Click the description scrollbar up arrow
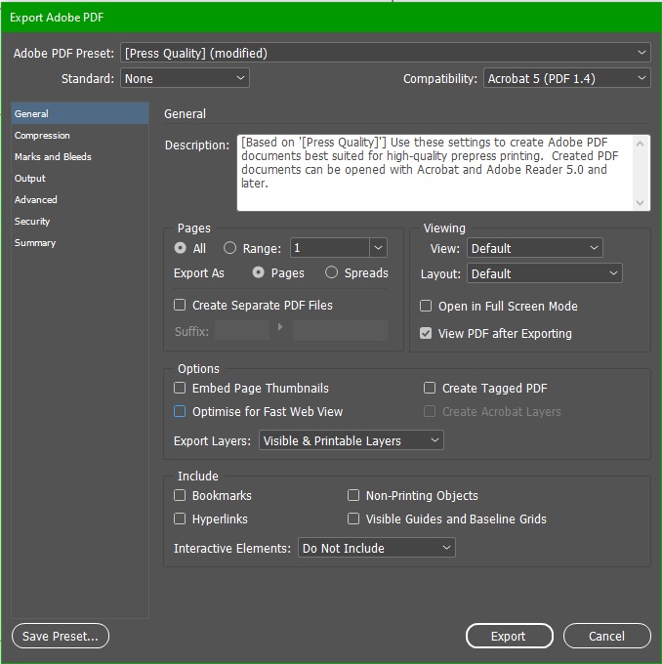The image size is (662, 664). [640, 144]
